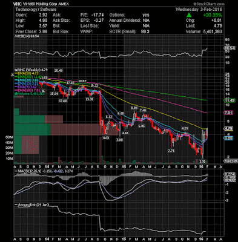Click the SCTR (Small) value 99.3
This screenshot has height=242, width=238.
coord(145,31)
